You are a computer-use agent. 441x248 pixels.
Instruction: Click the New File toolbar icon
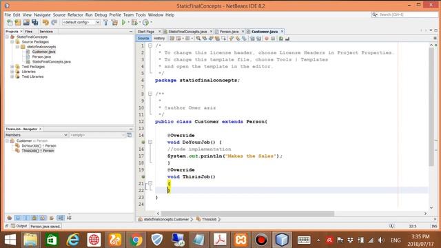tap(10, 22)
